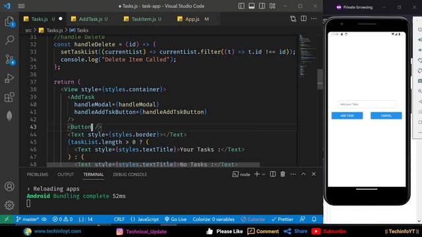
Task: Open the terminal launch profile dropdown arrow
Action: pyautogui.click(x=264, y=174)
